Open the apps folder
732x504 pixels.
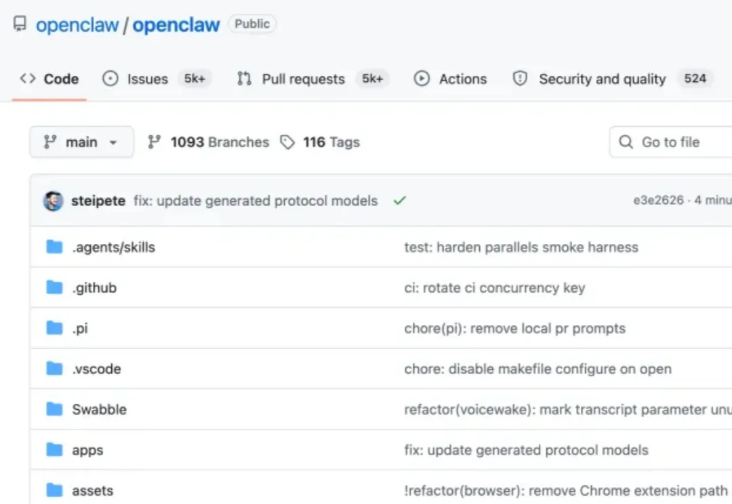pos(87,450)
